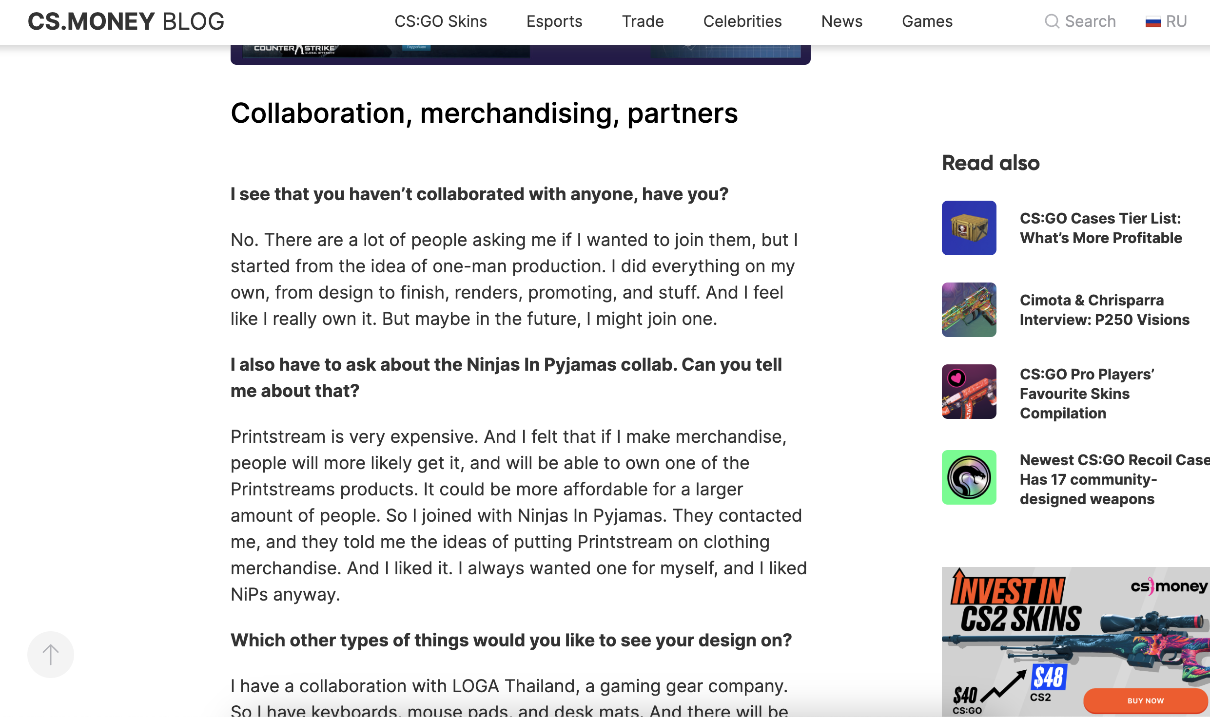Open the Trade menu item
This screenshot has height=717, width=1210.
coord(642,21)
